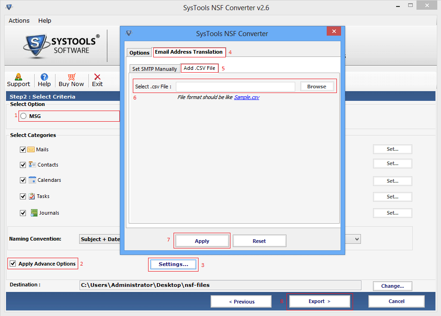The width and height of the screenshot is (441, 316).
Task: Uncheck the Contacts category checkbox
Action: click(23, 165)
